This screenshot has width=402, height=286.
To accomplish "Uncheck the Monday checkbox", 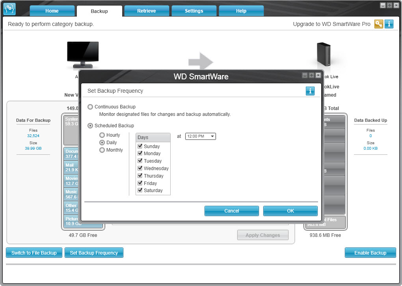I will [x=140, y=153].
